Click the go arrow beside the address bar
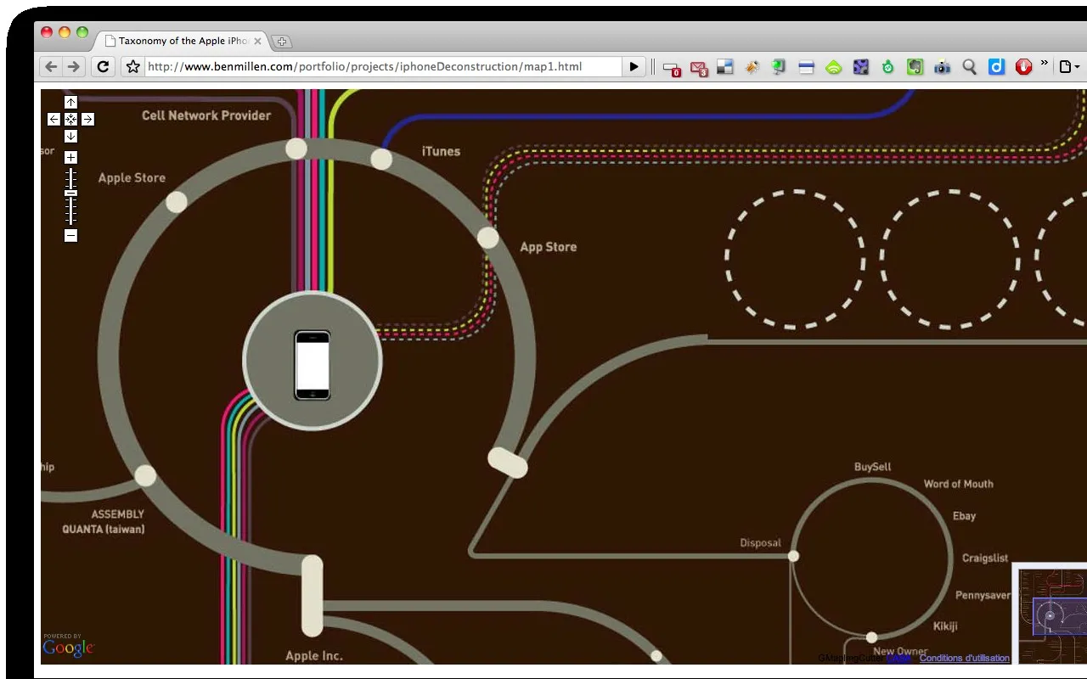 point(634,66)
